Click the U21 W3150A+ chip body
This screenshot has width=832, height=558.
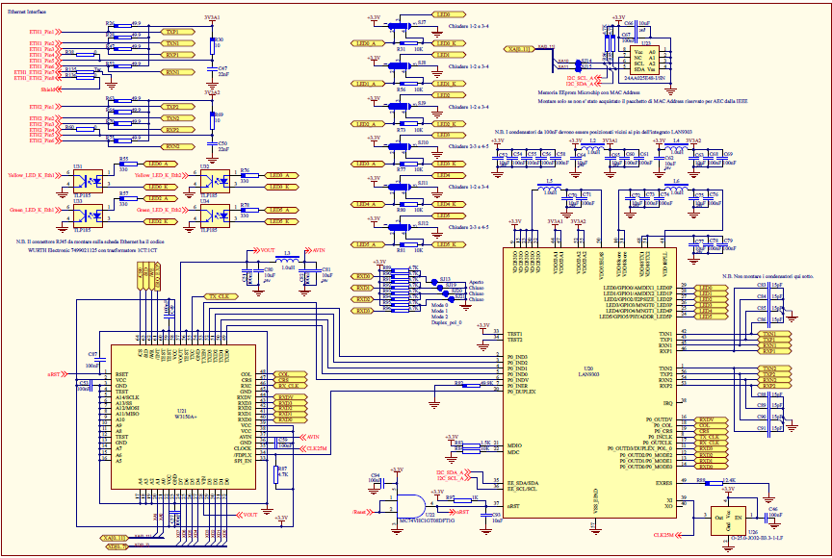coord(183,417)
